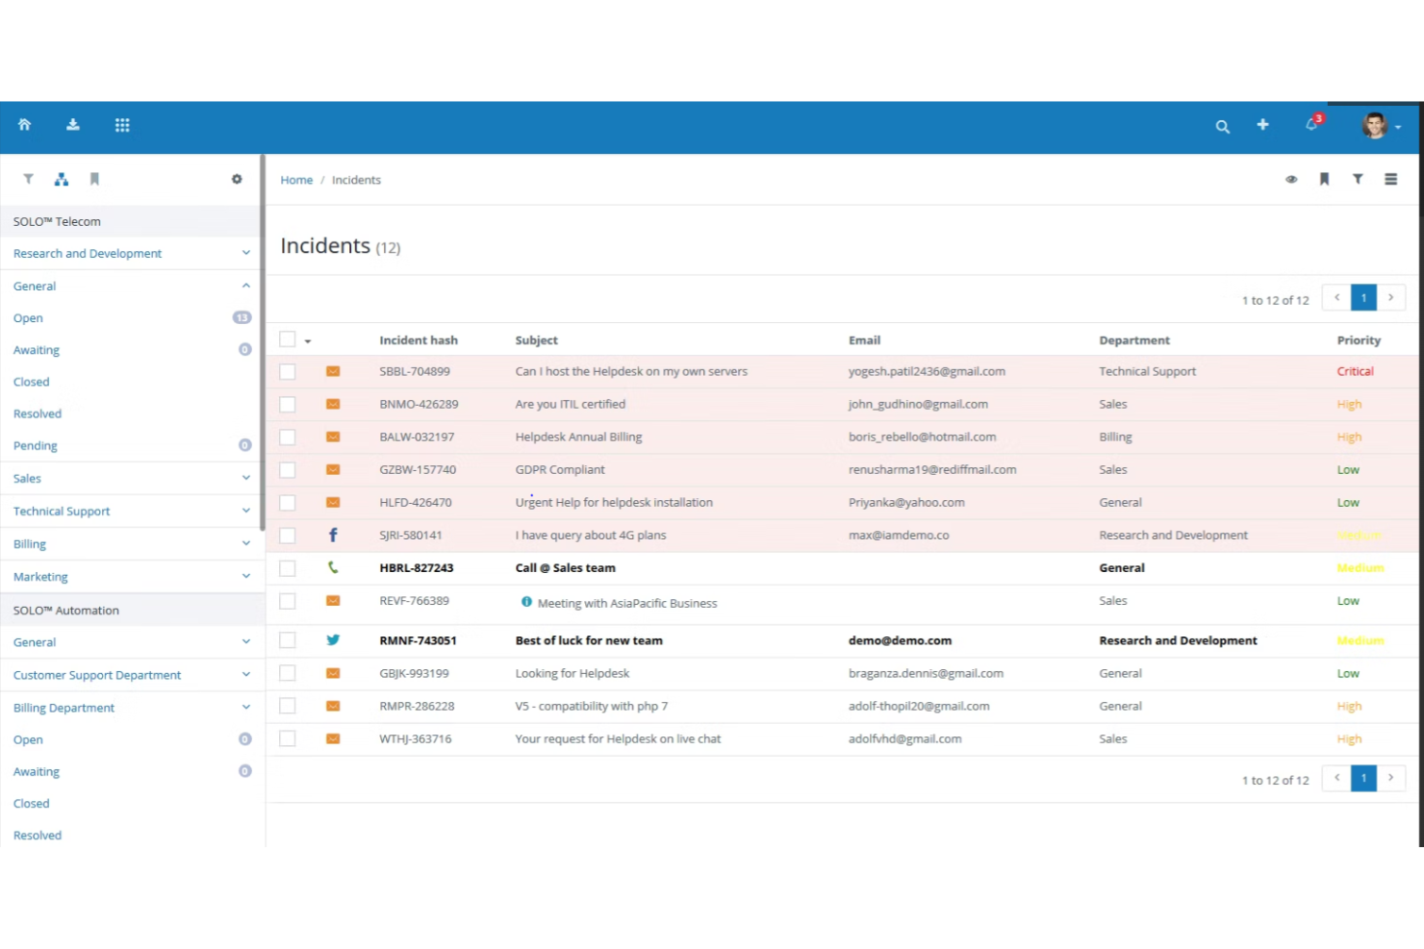Click the Home breadcrumb link
The image size is (1424, 949).
click(296, 180)
